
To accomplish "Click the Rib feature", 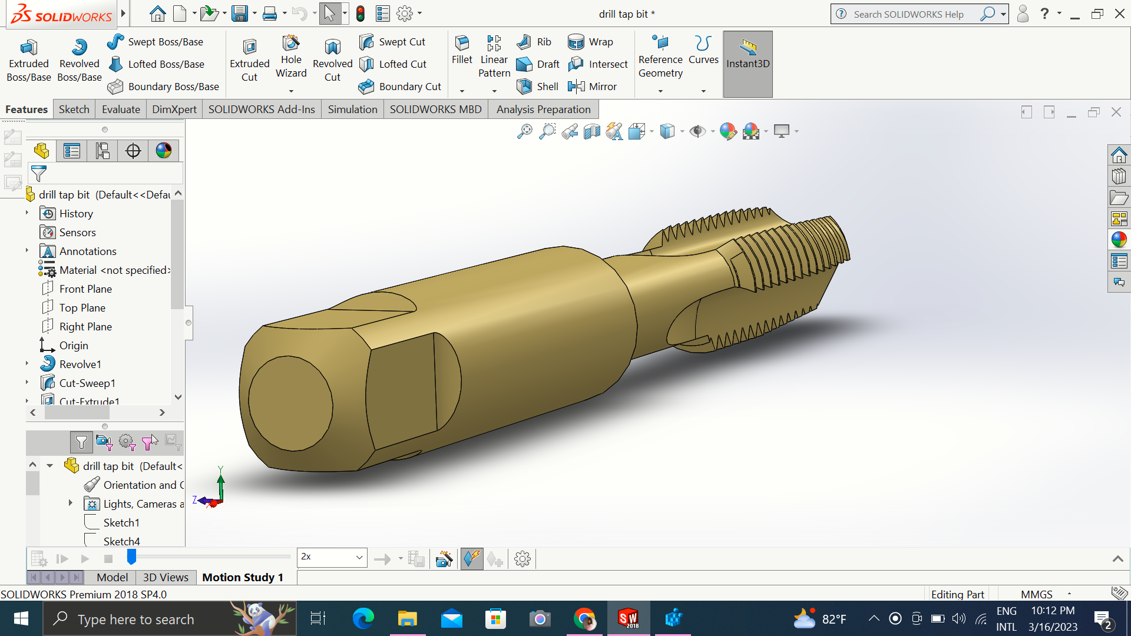I will tap(534, 42).
